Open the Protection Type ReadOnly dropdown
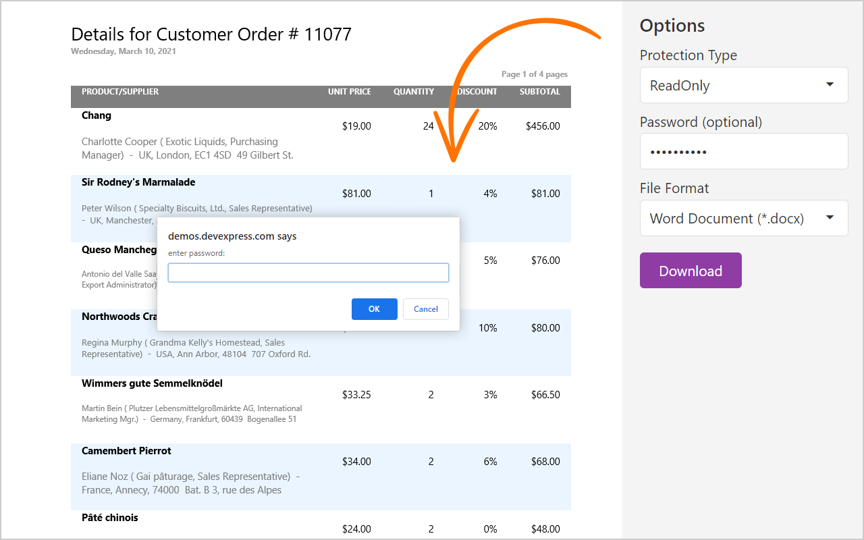The image size is (864, 540). (x=736, y=85)
